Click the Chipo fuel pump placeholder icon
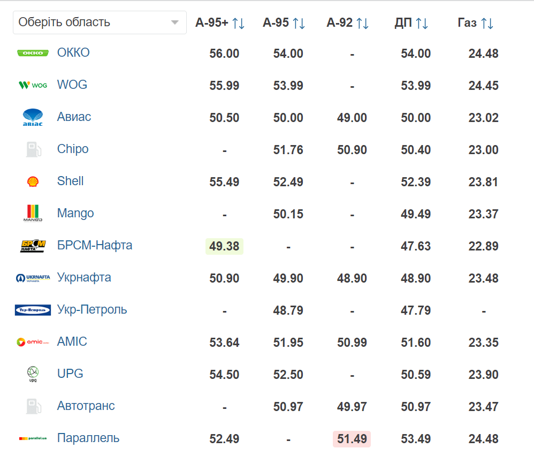The width and height of the screenshot is (534, 456). pyautogui.click(x=33, y=149)
